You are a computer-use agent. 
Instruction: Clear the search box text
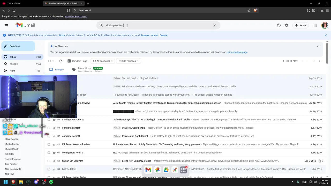click(214, 25)
